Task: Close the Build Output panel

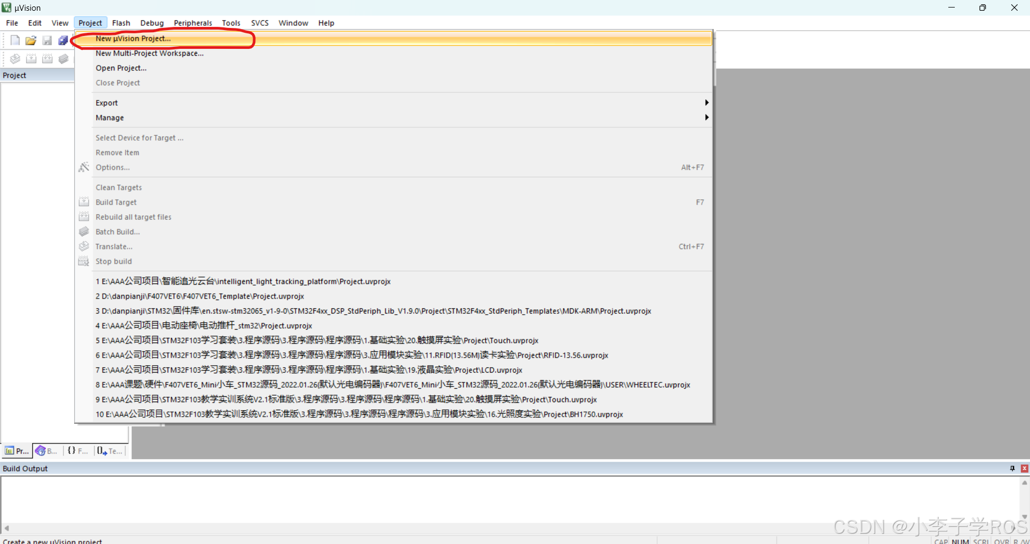Action: (x=1024, y=468)
